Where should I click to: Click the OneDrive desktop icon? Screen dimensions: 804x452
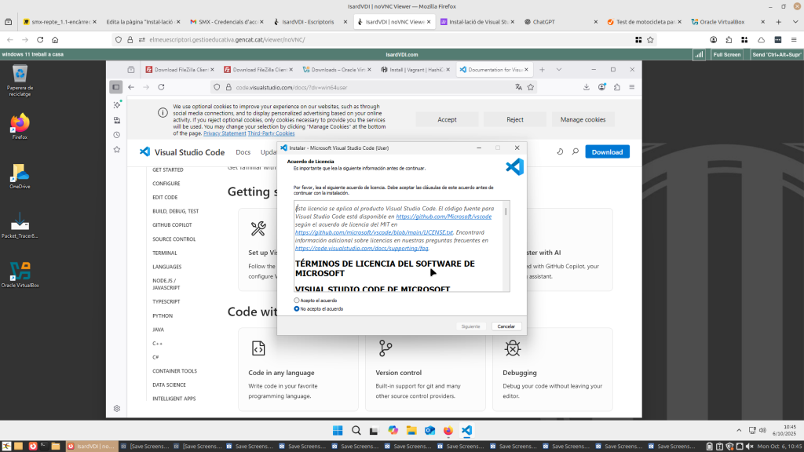tap(20, 174)
